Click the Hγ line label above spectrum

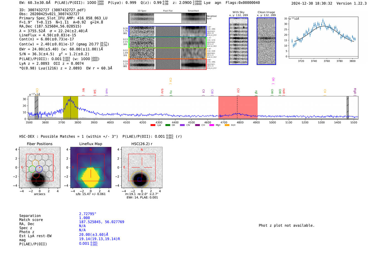[x=171, y=92]
